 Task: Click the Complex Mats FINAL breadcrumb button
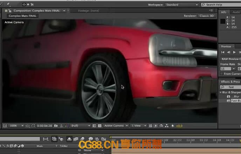click(22, 16)
